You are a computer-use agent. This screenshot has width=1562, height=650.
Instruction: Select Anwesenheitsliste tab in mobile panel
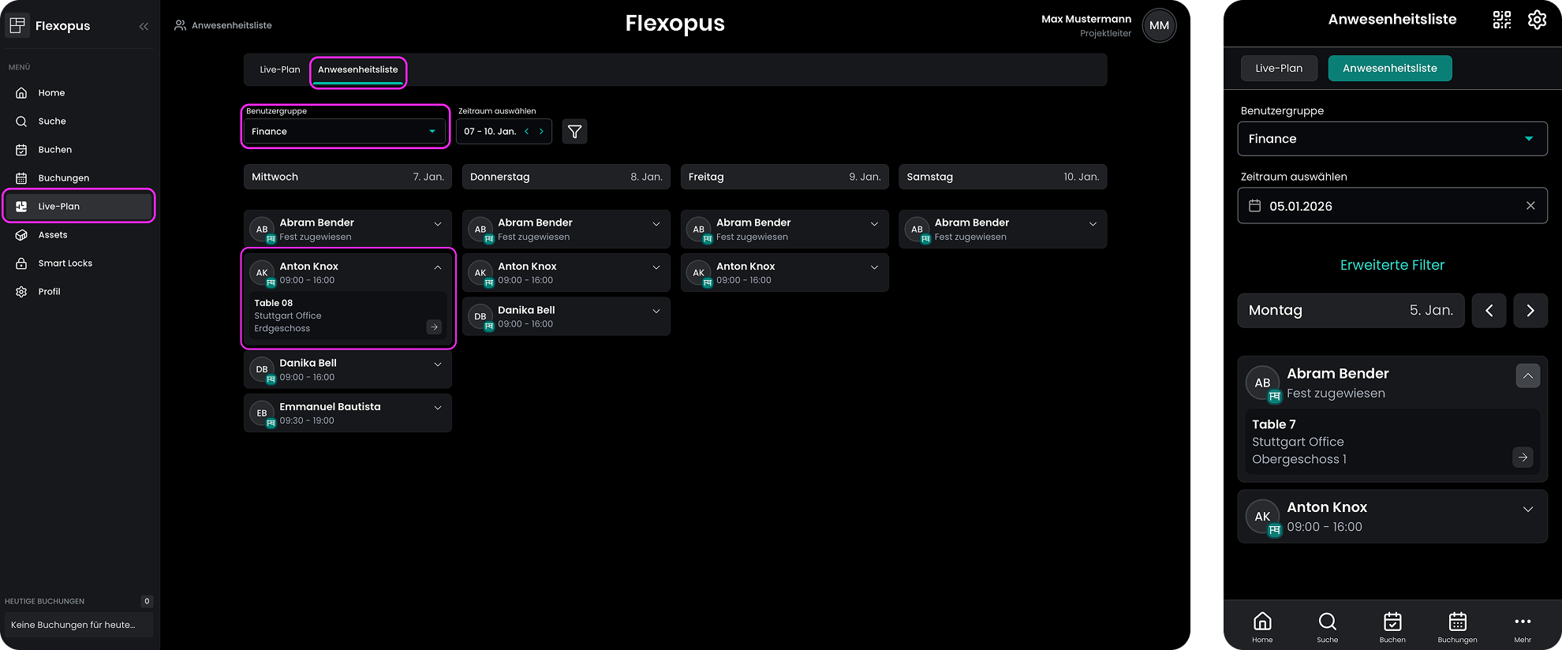(x=1389, y=69)
